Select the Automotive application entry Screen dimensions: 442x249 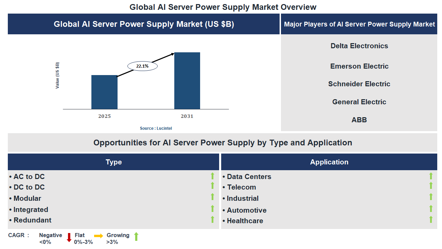pos(246,210)
